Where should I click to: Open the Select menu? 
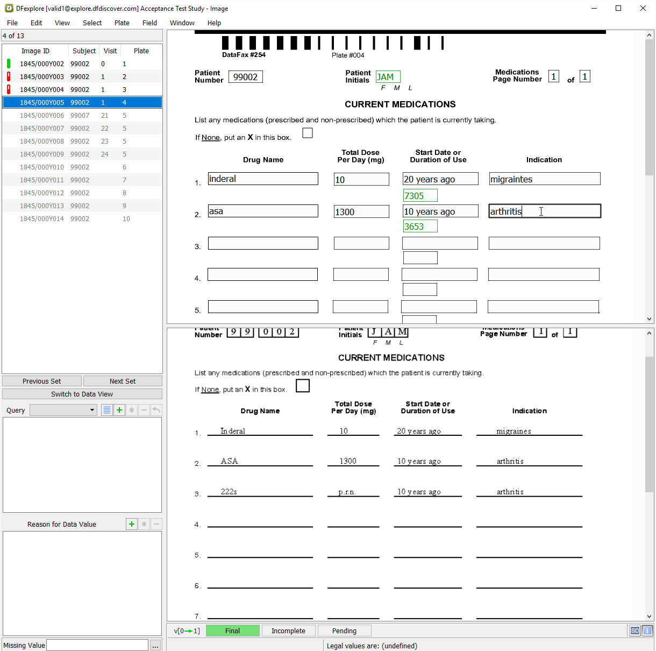[92, 23]
